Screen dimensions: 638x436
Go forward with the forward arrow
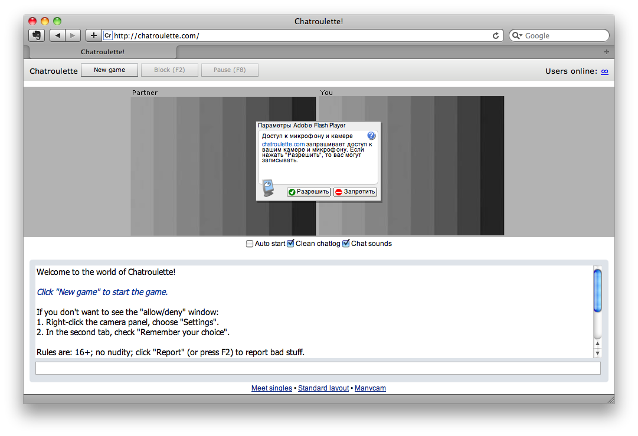pos(73,35)
